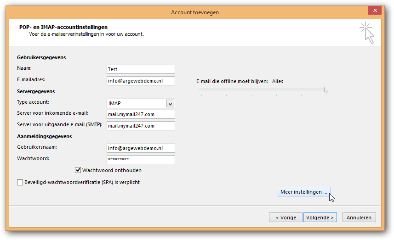Screen dimensions: 394x240
Task: Click the Gebruikersgegevens heading text
Action: tap(41, 57)
